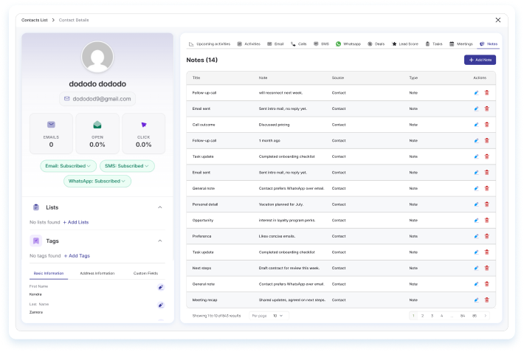Edit the Preference note

[x=476, y=236]
